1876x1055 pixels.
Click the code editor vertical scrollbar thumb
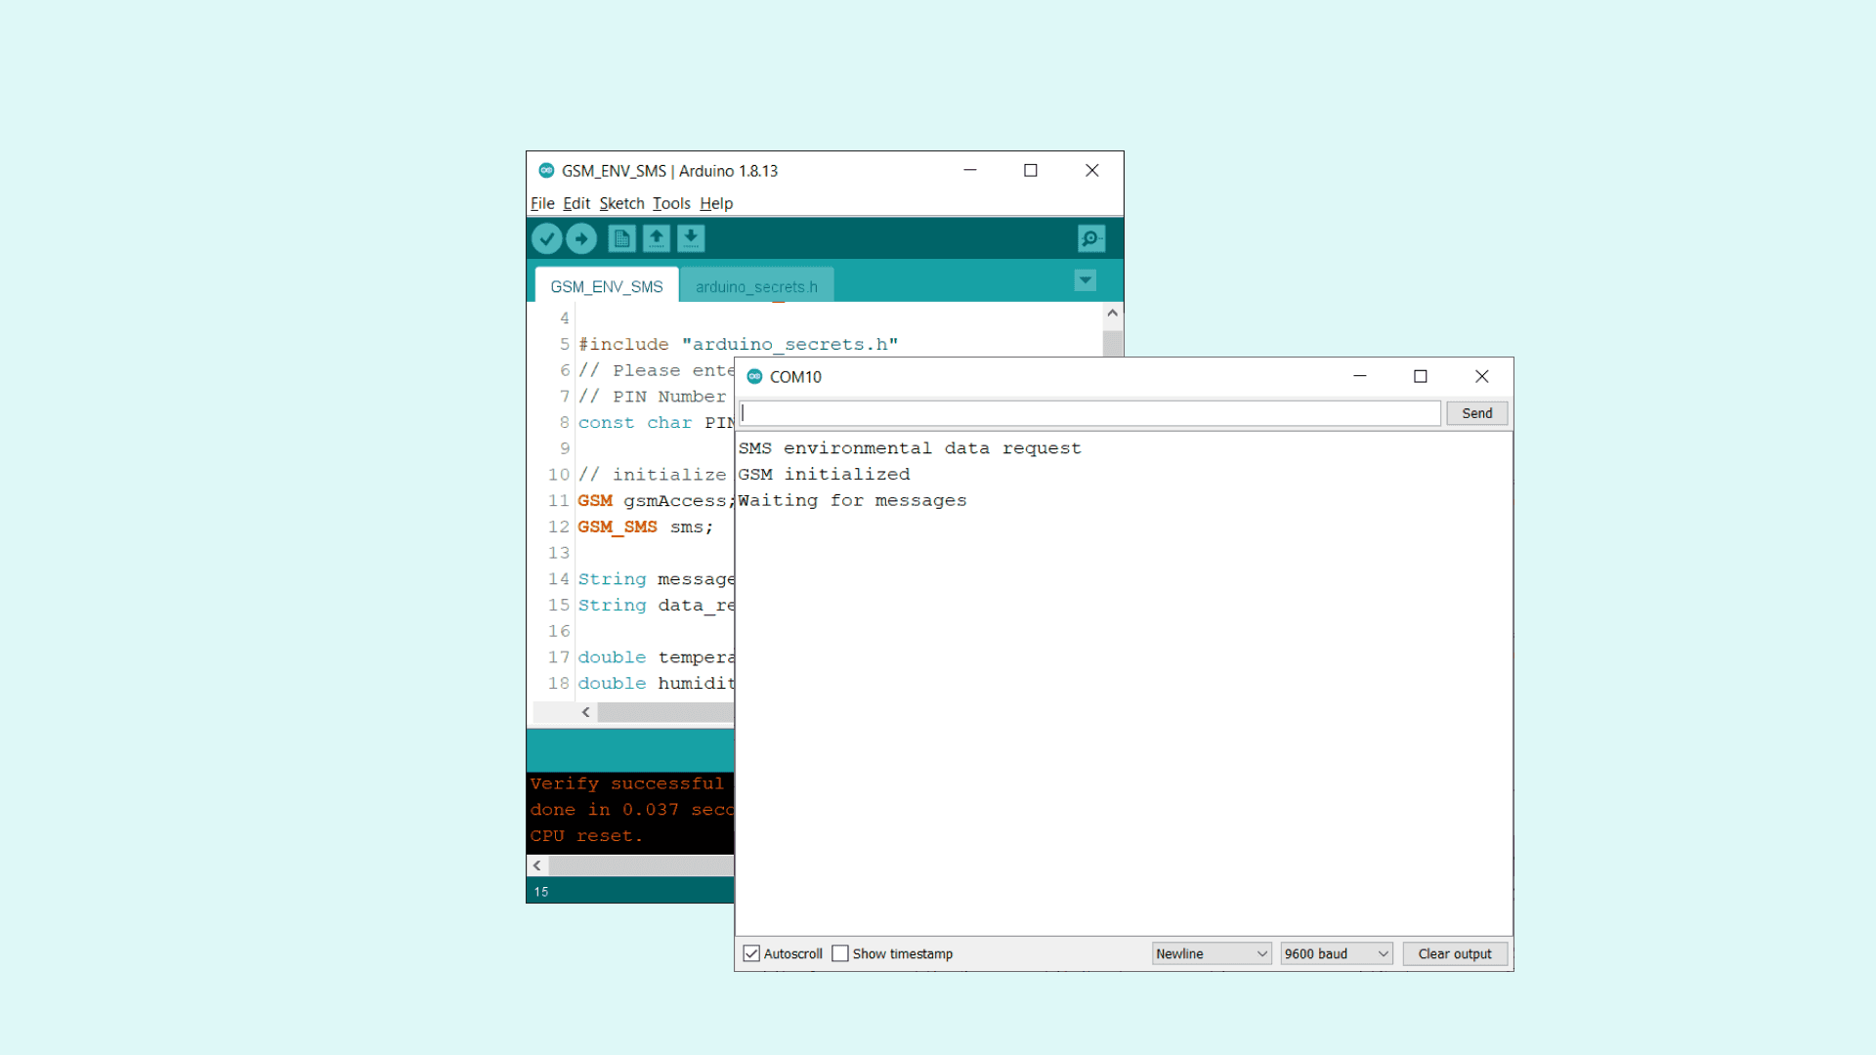[x=1112, y=344]
